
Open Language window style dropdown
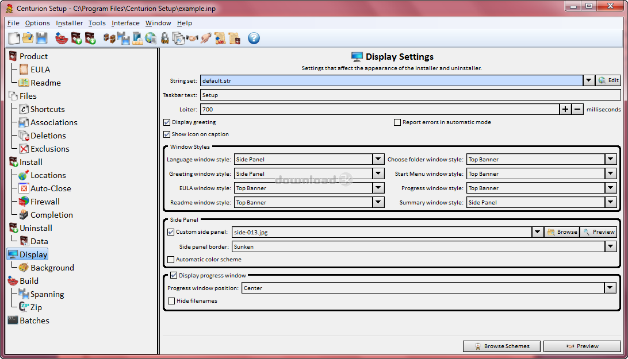tap(378, 159)
